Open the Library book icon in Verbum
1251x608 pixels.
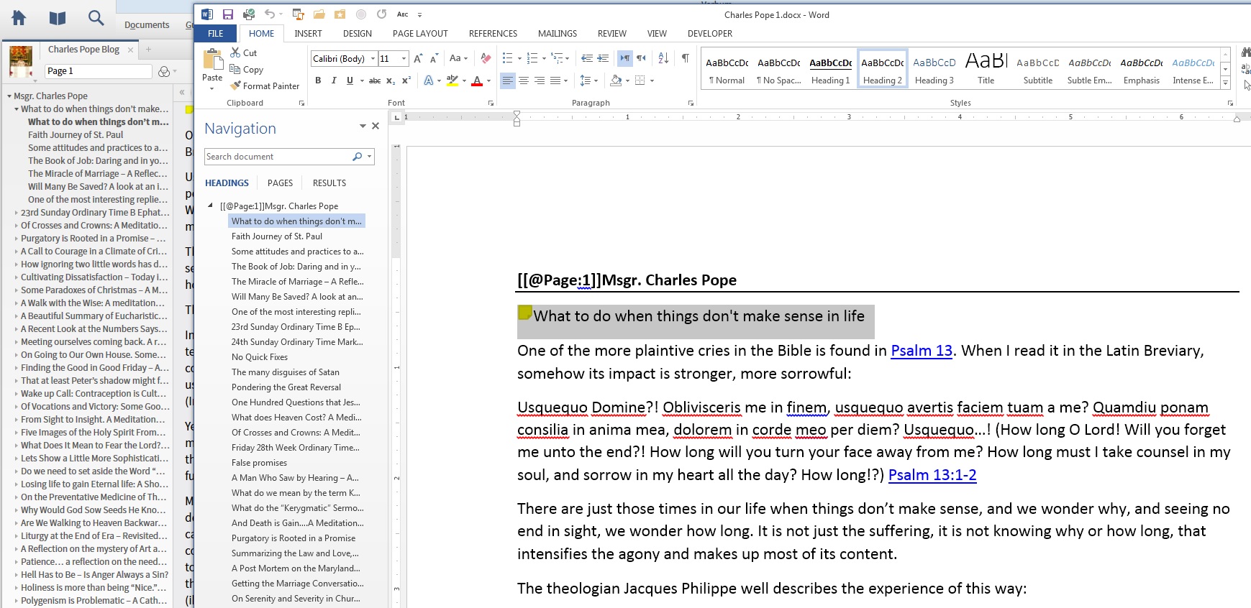click(58, 18)
